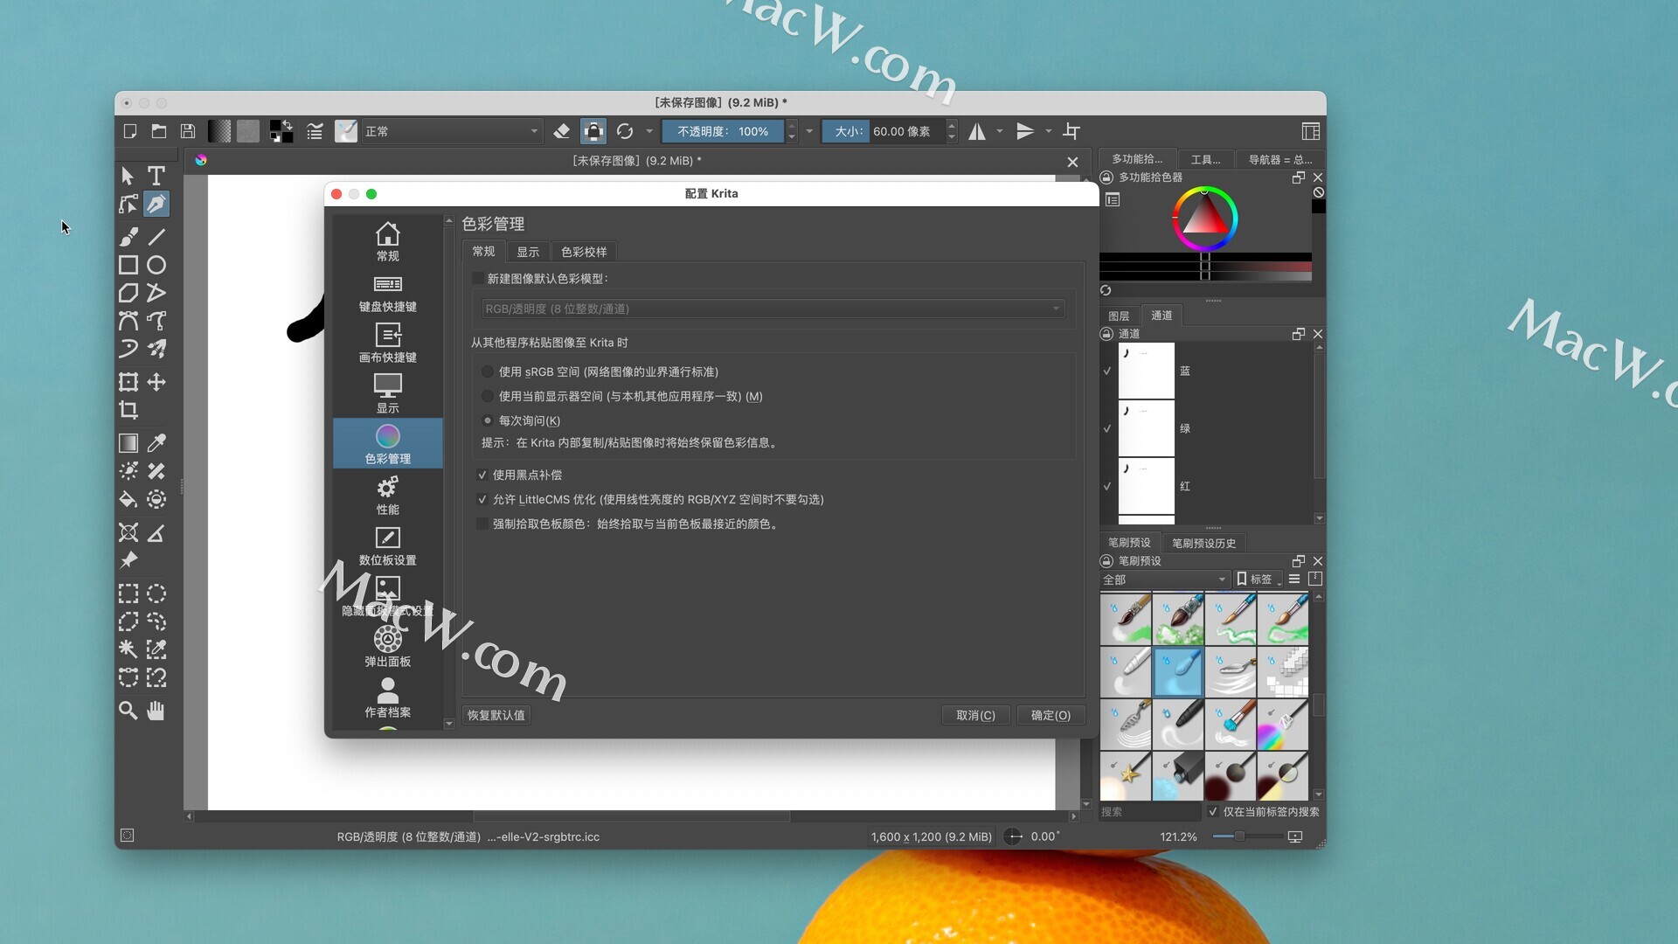The image size is (1678, 944).
Task: Click the Save document icon
Action: pyautogui.click(x=188, y=131)
